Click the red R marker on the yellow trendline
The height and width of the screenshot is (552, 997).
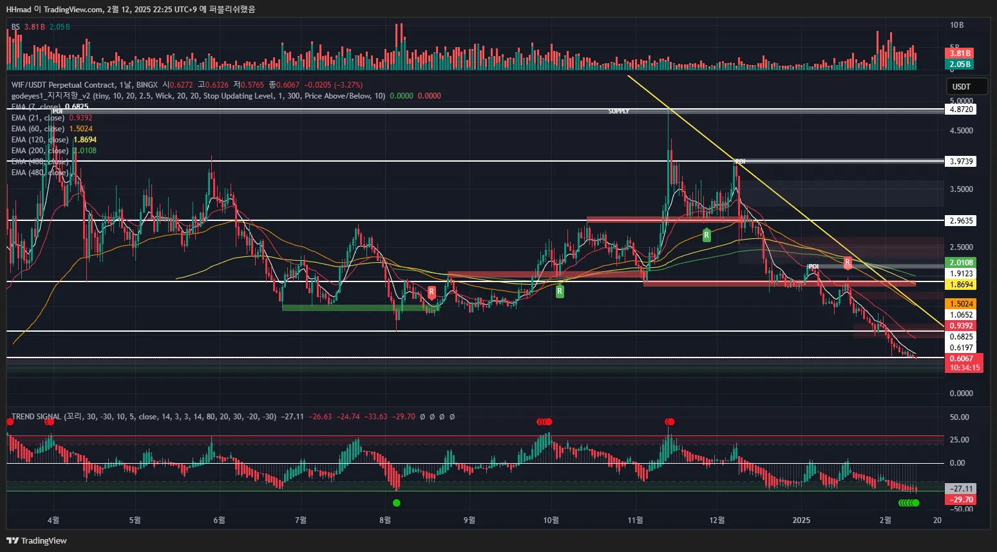(848, 262)
